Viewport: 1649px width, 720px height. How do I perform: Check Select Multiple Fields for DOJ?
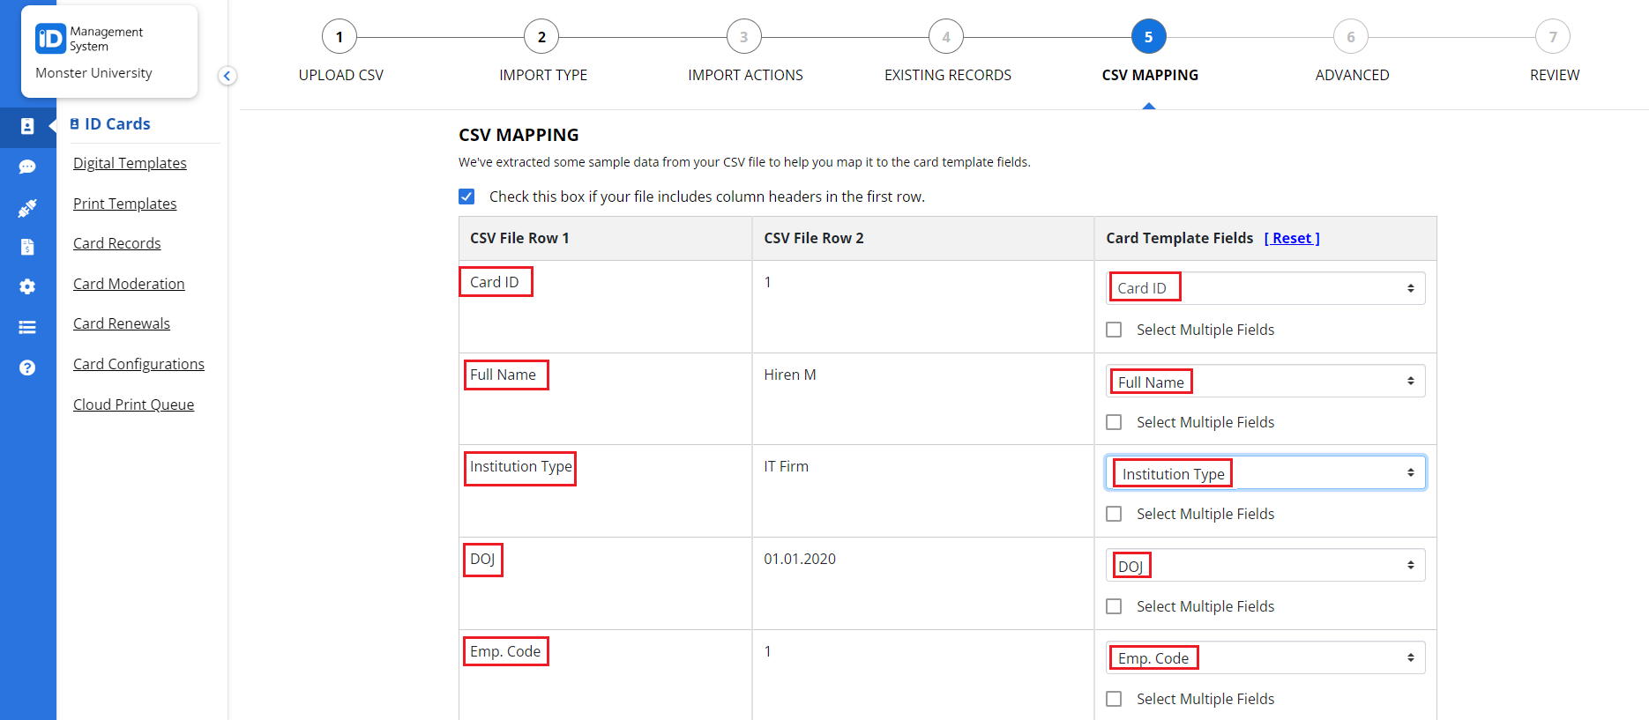pyautogui.click(x=1114, y=606)
